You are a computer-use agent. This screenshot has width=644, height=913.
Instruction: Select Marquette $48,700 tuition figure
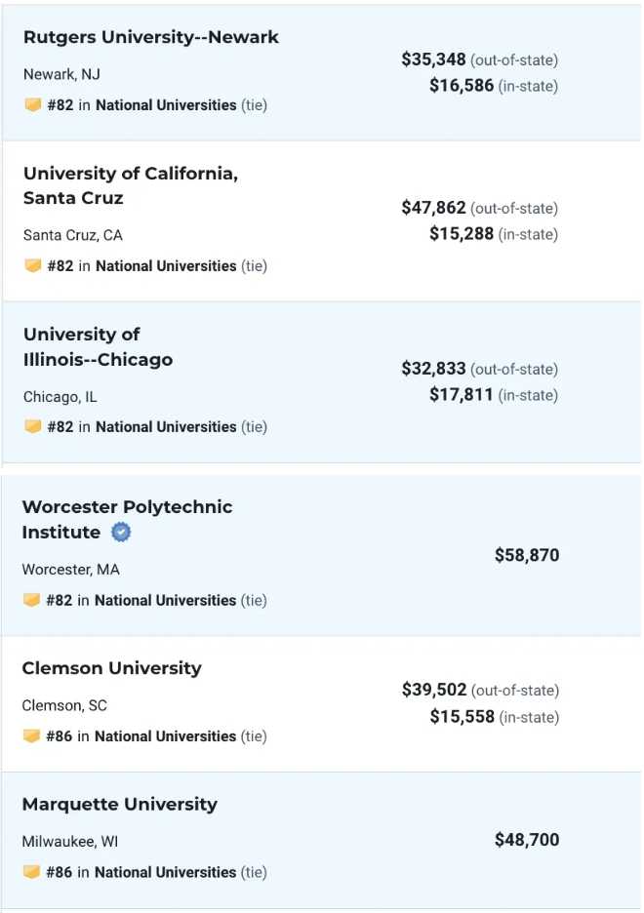[527, 840]
